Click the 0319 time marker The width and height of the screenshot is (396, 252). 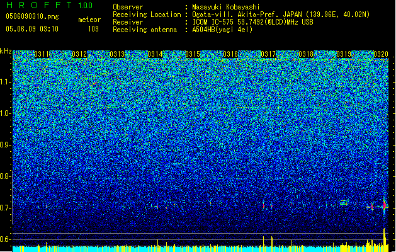click(x=344, y=54)
